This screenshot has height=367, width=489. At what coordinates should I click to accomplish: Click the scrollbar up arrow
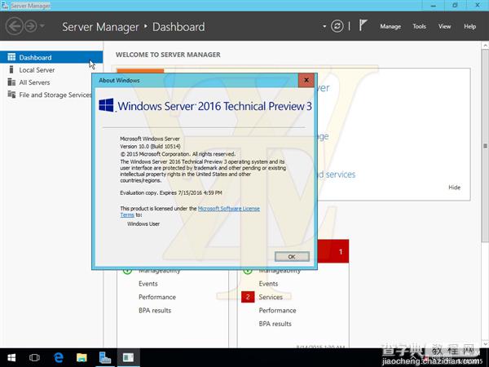(x=485, y=46)
